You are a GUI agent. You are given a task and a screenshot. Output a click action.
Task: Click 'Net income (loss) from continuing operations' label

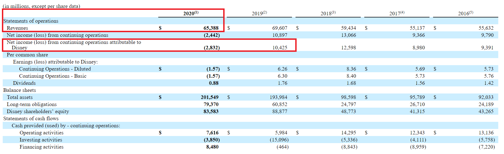(x=58, y=35)
